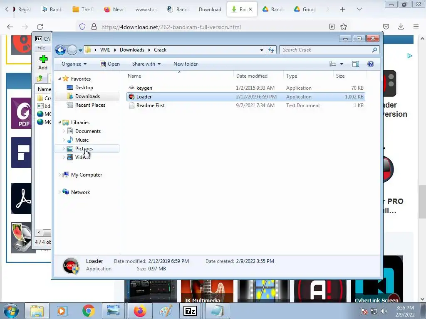Click the search magnifier icon in Explorer
Screen dimensions: 426x319
click(374, 50)
